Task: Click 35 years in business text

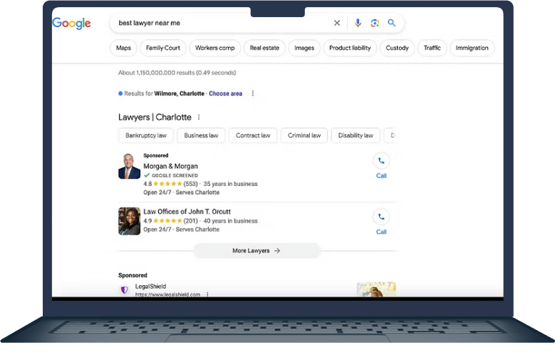Action: pyautogui.click(x=230, y=184)
